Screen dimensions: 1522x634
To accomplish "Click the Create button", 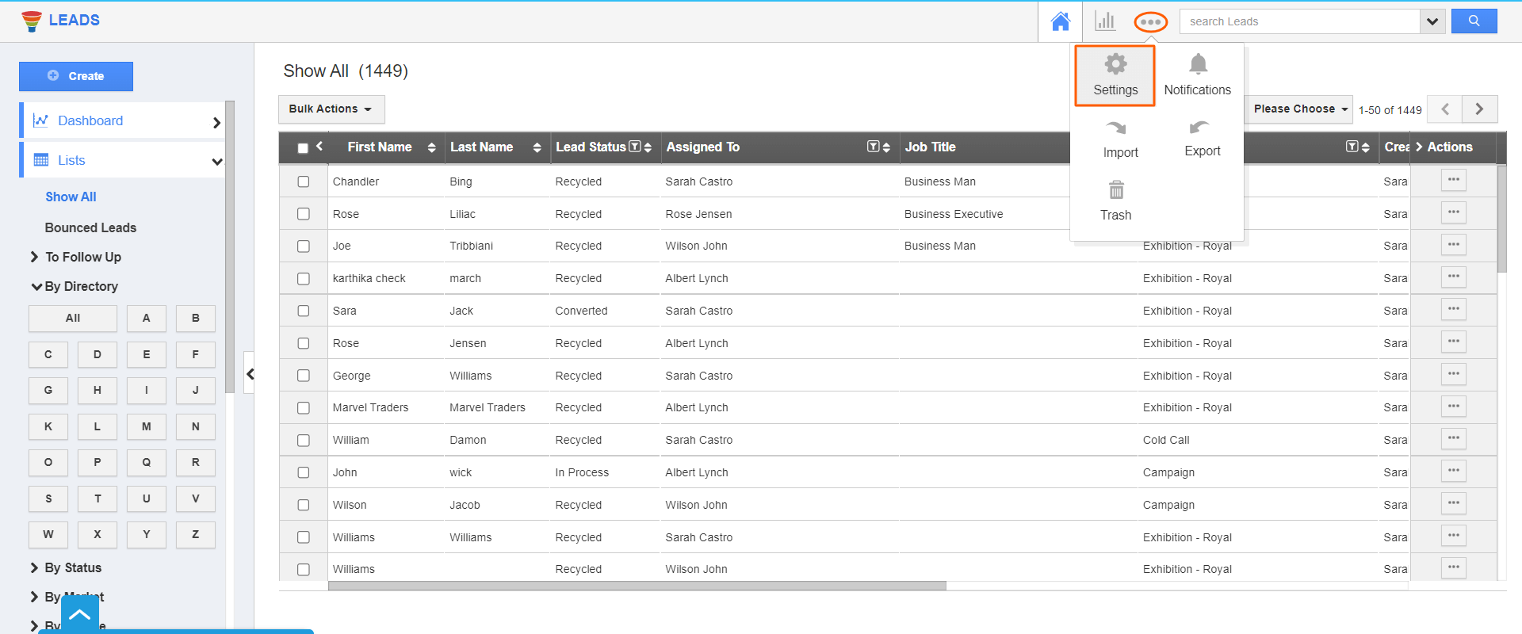I will [76, 76].
